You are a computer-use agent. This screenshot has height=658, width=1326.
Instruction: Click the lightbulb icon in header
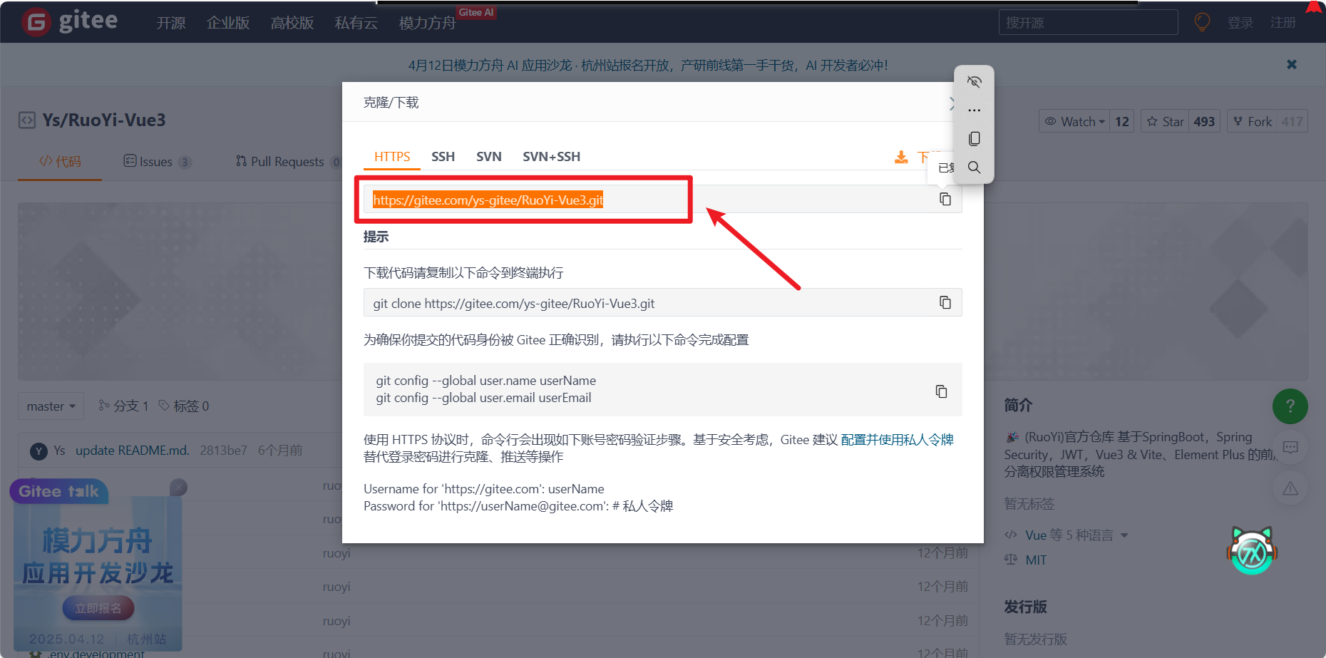[1202, 22]
